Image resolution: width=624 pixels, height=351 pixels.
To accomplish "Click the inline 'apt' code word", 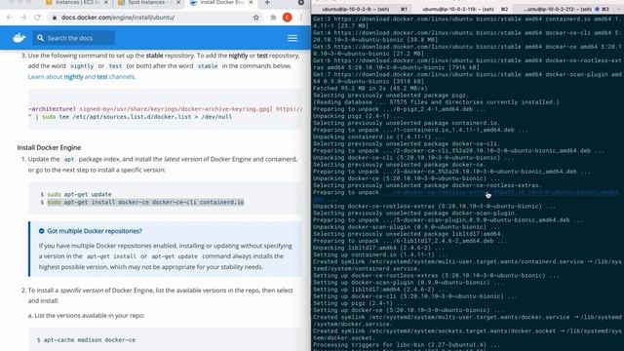I will [x=69, y=159].
